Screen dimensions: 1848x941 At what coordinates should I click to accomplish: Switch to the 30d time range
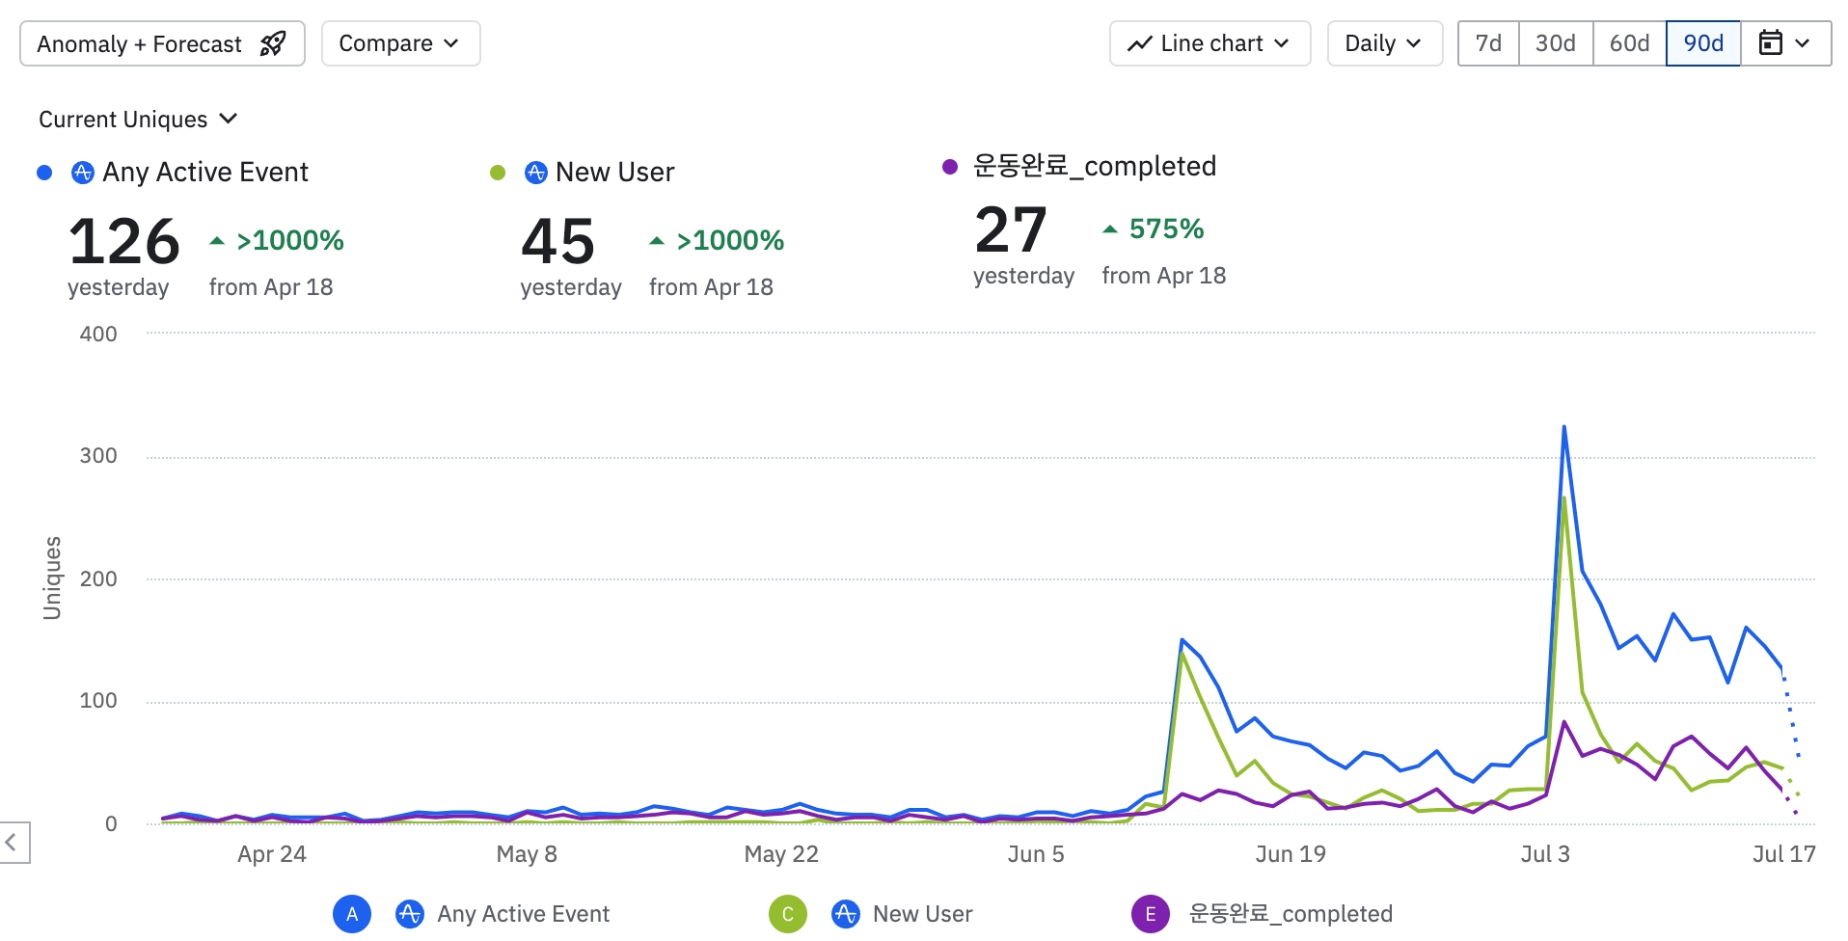pyautogui.click(x=1555, y=43)
